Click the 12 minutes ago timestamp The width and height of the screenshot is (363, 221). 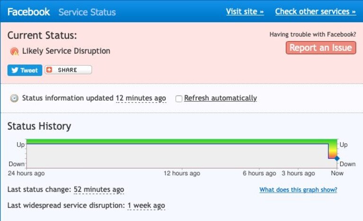pyautogui.click(x=141, y=98)
